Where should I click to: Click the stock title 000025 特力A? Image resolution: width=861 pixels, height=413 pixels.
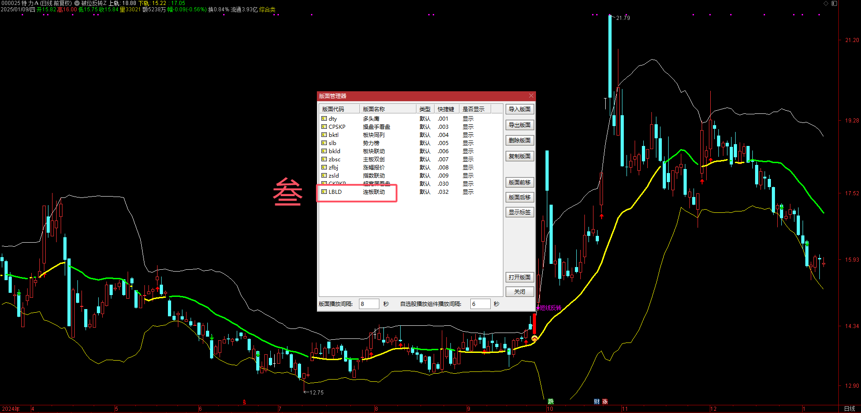(19, 3)
